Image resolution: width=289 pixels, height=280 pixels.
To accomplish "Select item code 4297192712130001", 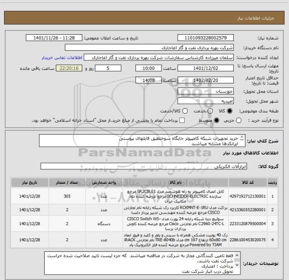I will (247, 196).
